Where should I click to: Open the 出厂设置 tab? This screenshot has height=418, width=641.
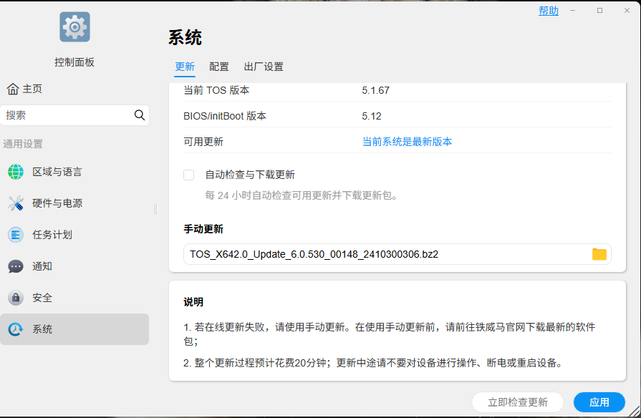(x=264, y=67)
